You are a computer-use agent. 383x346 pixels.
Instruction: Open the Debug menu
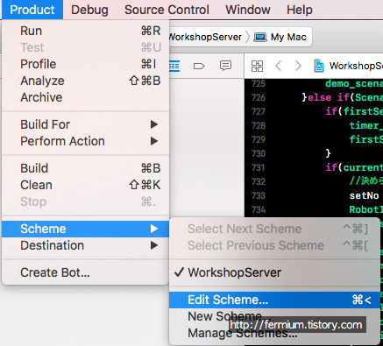point(89,10)
